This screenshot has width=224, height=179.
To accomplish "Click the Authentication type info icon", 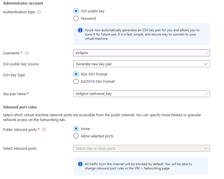I will coord(39,12).
